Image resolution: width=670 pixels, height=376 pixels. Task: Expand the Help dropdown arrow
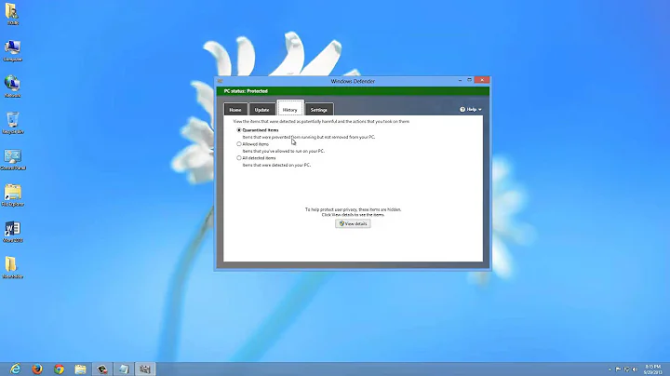pyautogui.click(x=480, y=110)
